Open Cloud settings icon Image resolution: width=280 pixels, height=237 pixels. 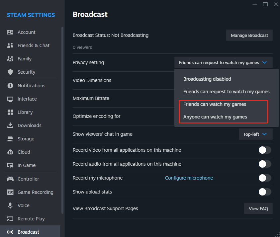pos(10,152)
